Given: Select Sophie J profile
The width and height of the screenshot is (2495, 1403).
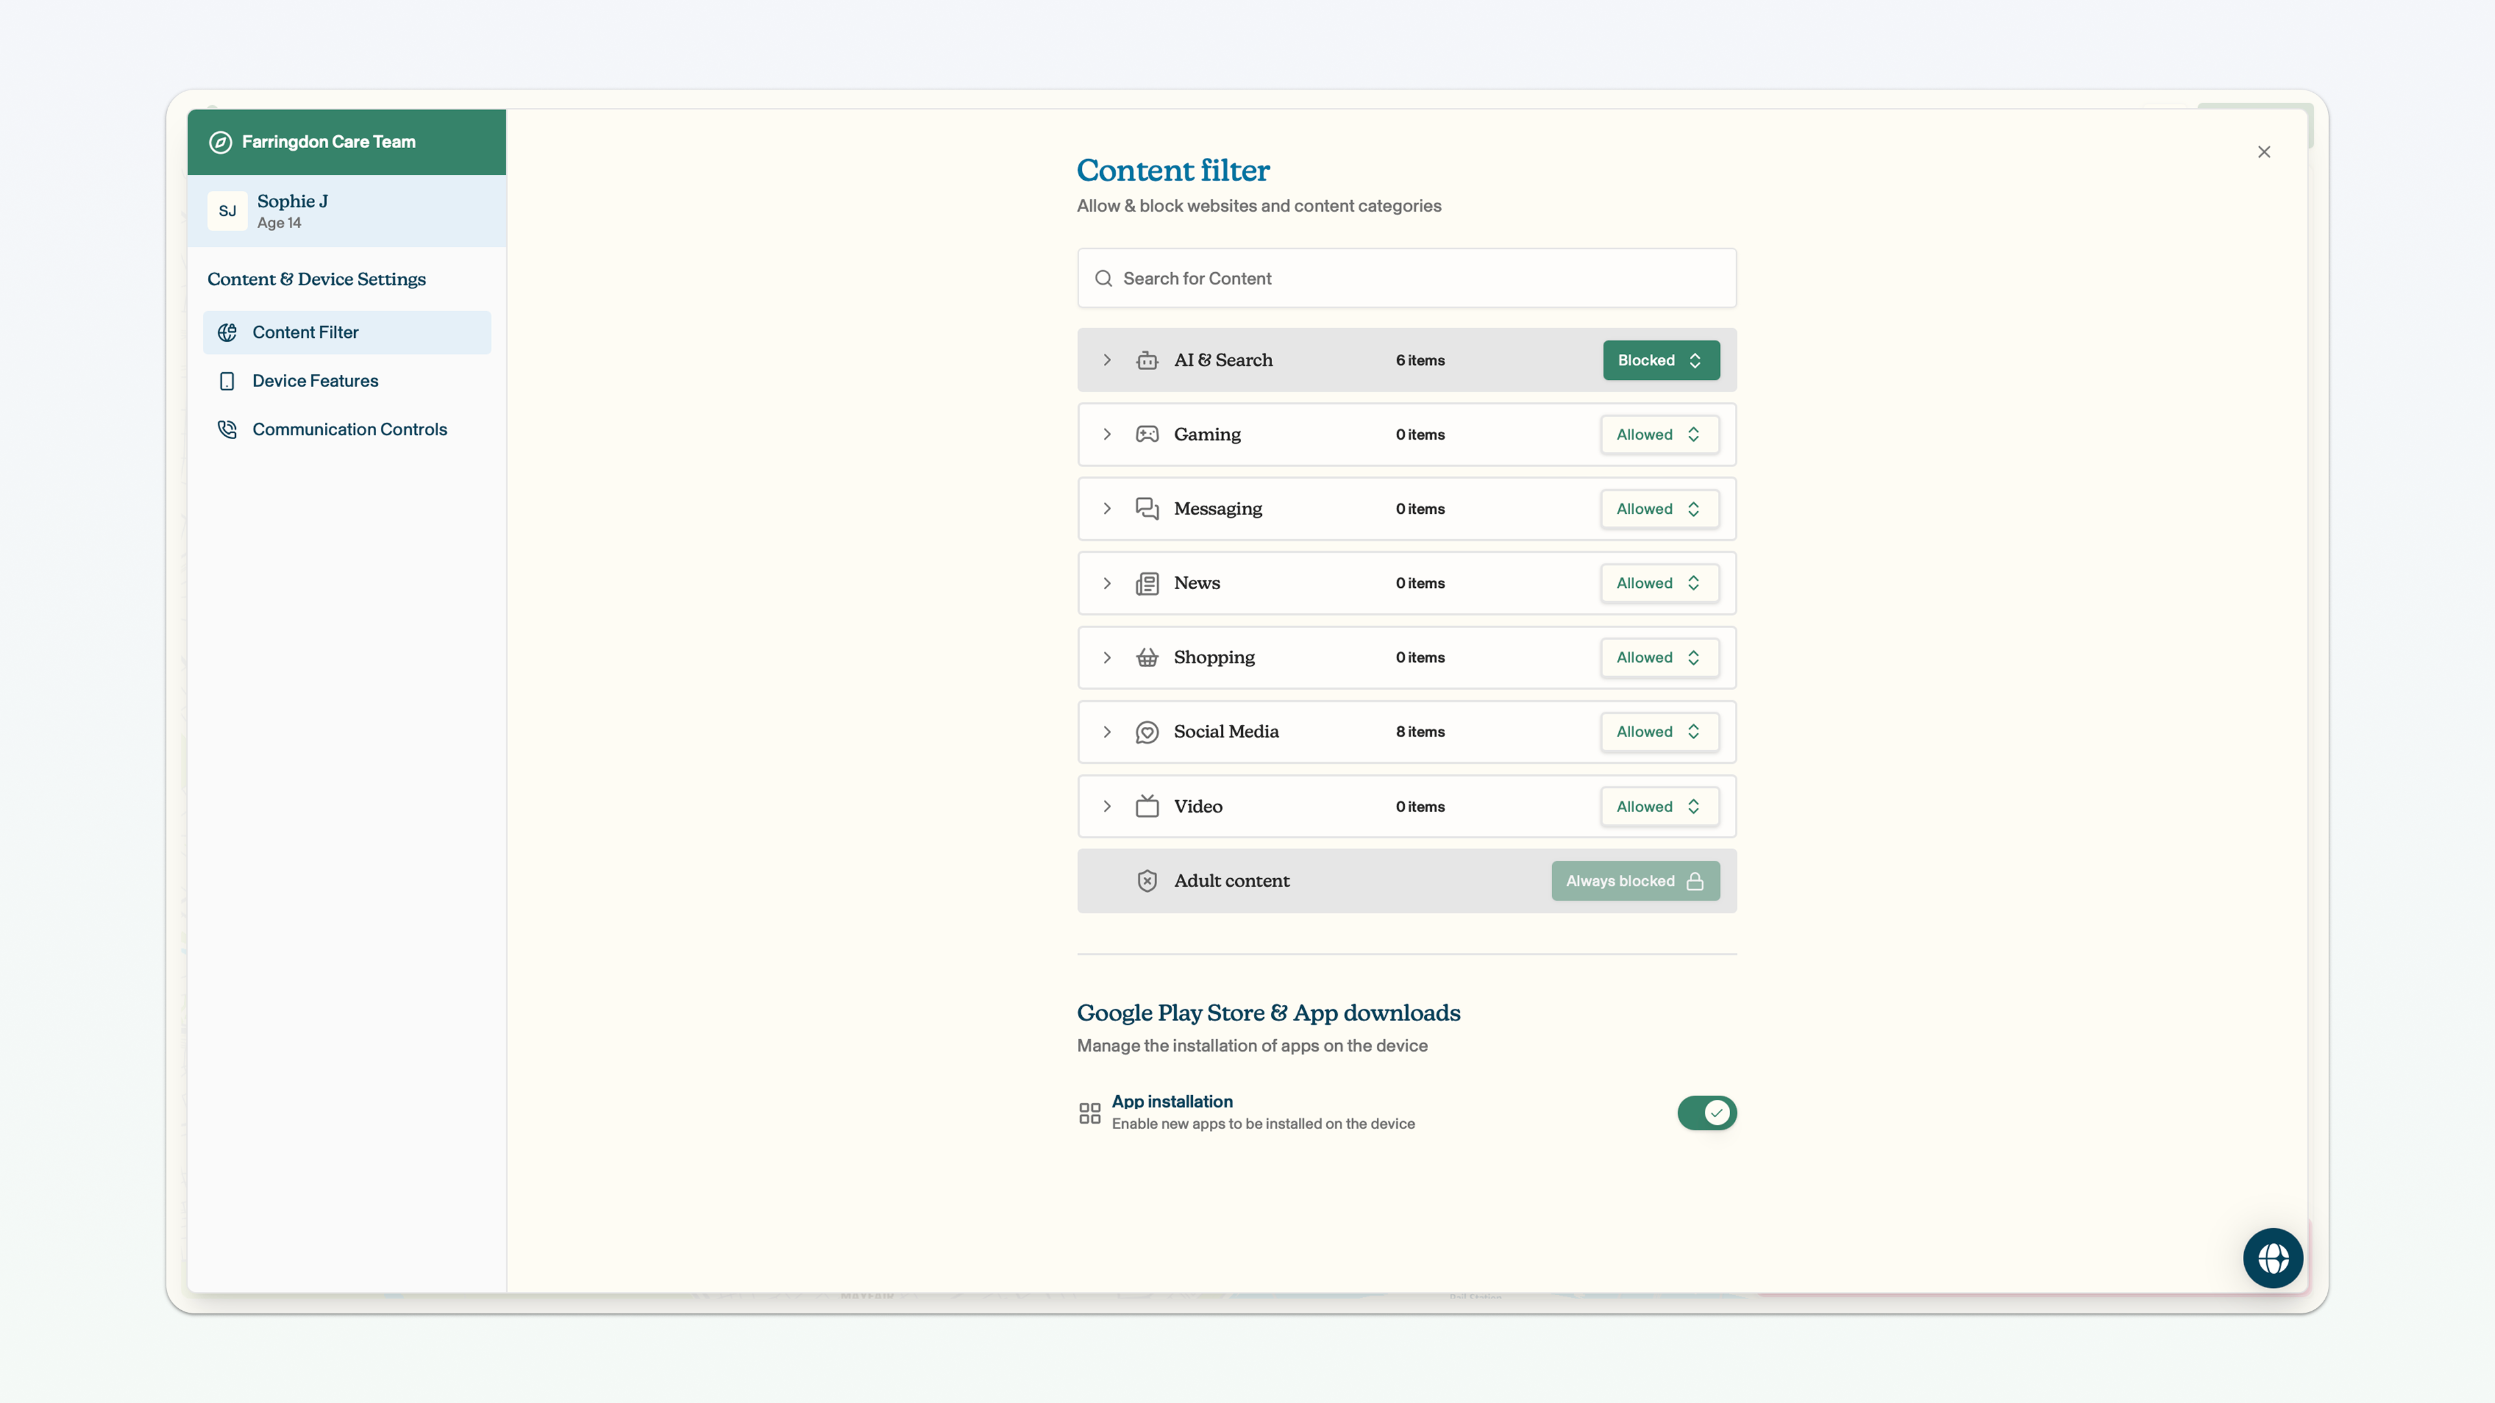Looking at the screenshot, I should coord(347,211).
